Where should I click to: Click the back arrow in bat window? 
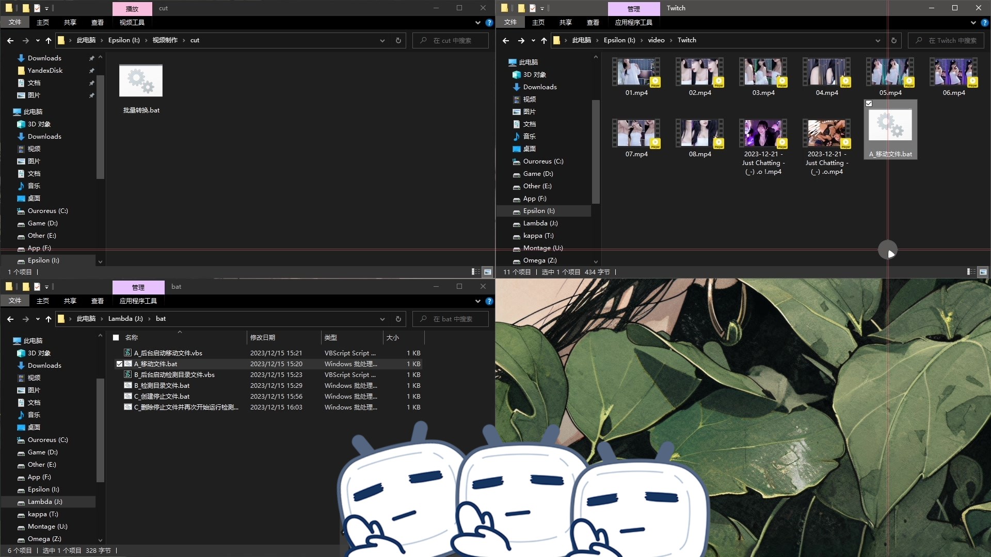[x=10, y=319]
